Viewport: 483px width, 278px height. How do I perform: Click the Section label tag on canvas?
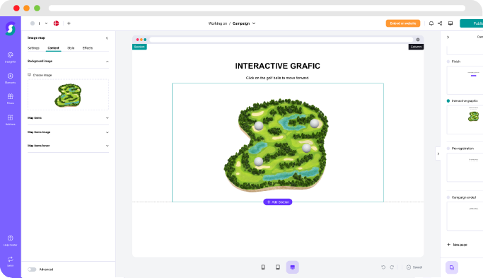click(x=139, y=47)
